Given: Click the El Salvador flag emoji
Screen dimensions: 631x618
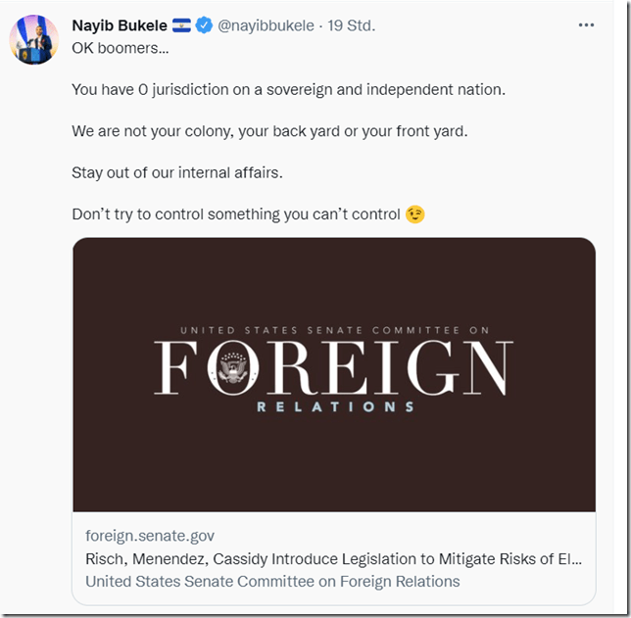Looking at the screenshot, I should click(x=181, y=26).
